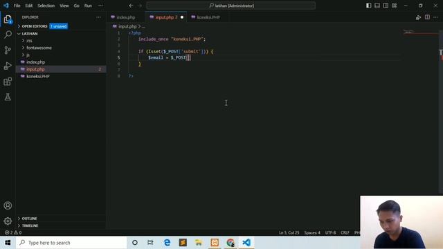Split the editor to the right
Image resolution: width=443 pixels, height=249 pixels.
click(427, 17)
